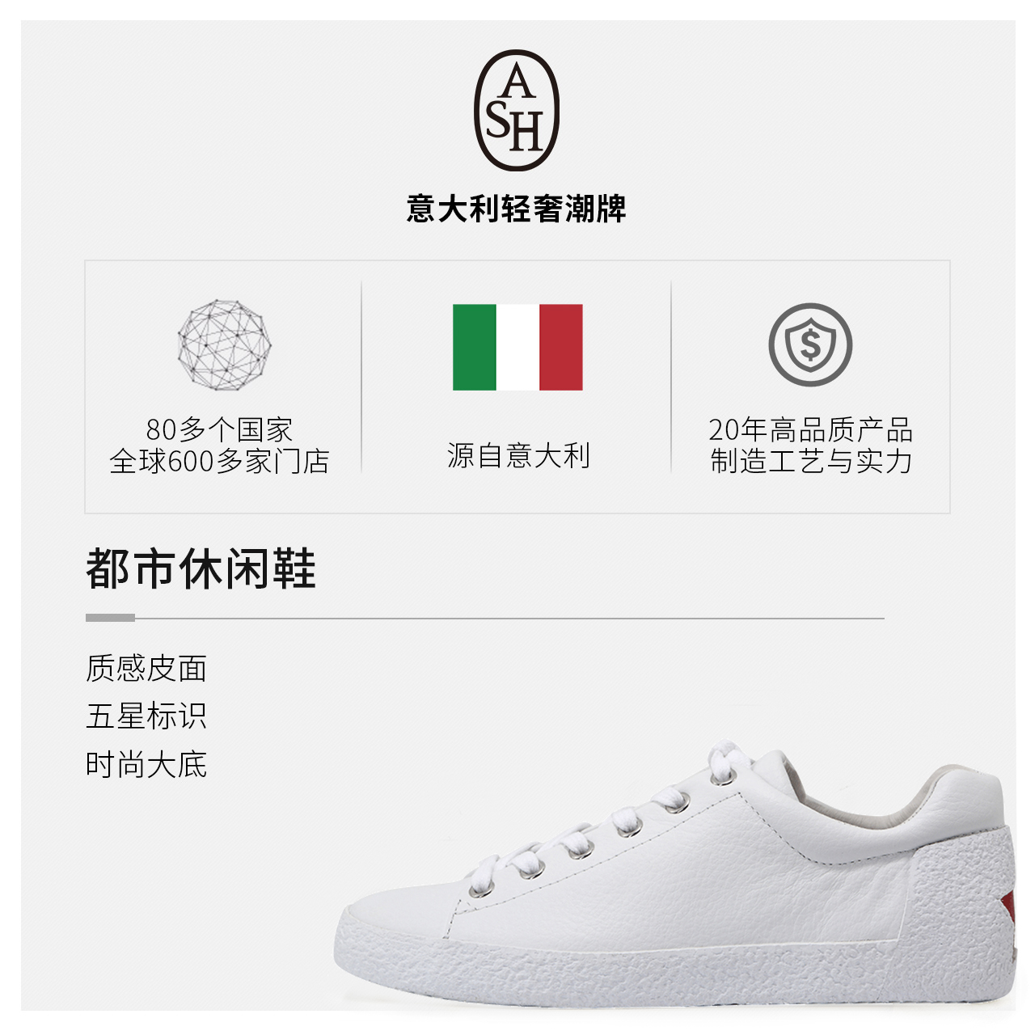Click the ASH oval brand logo
1035x1035 pixels.
[517, 110]
